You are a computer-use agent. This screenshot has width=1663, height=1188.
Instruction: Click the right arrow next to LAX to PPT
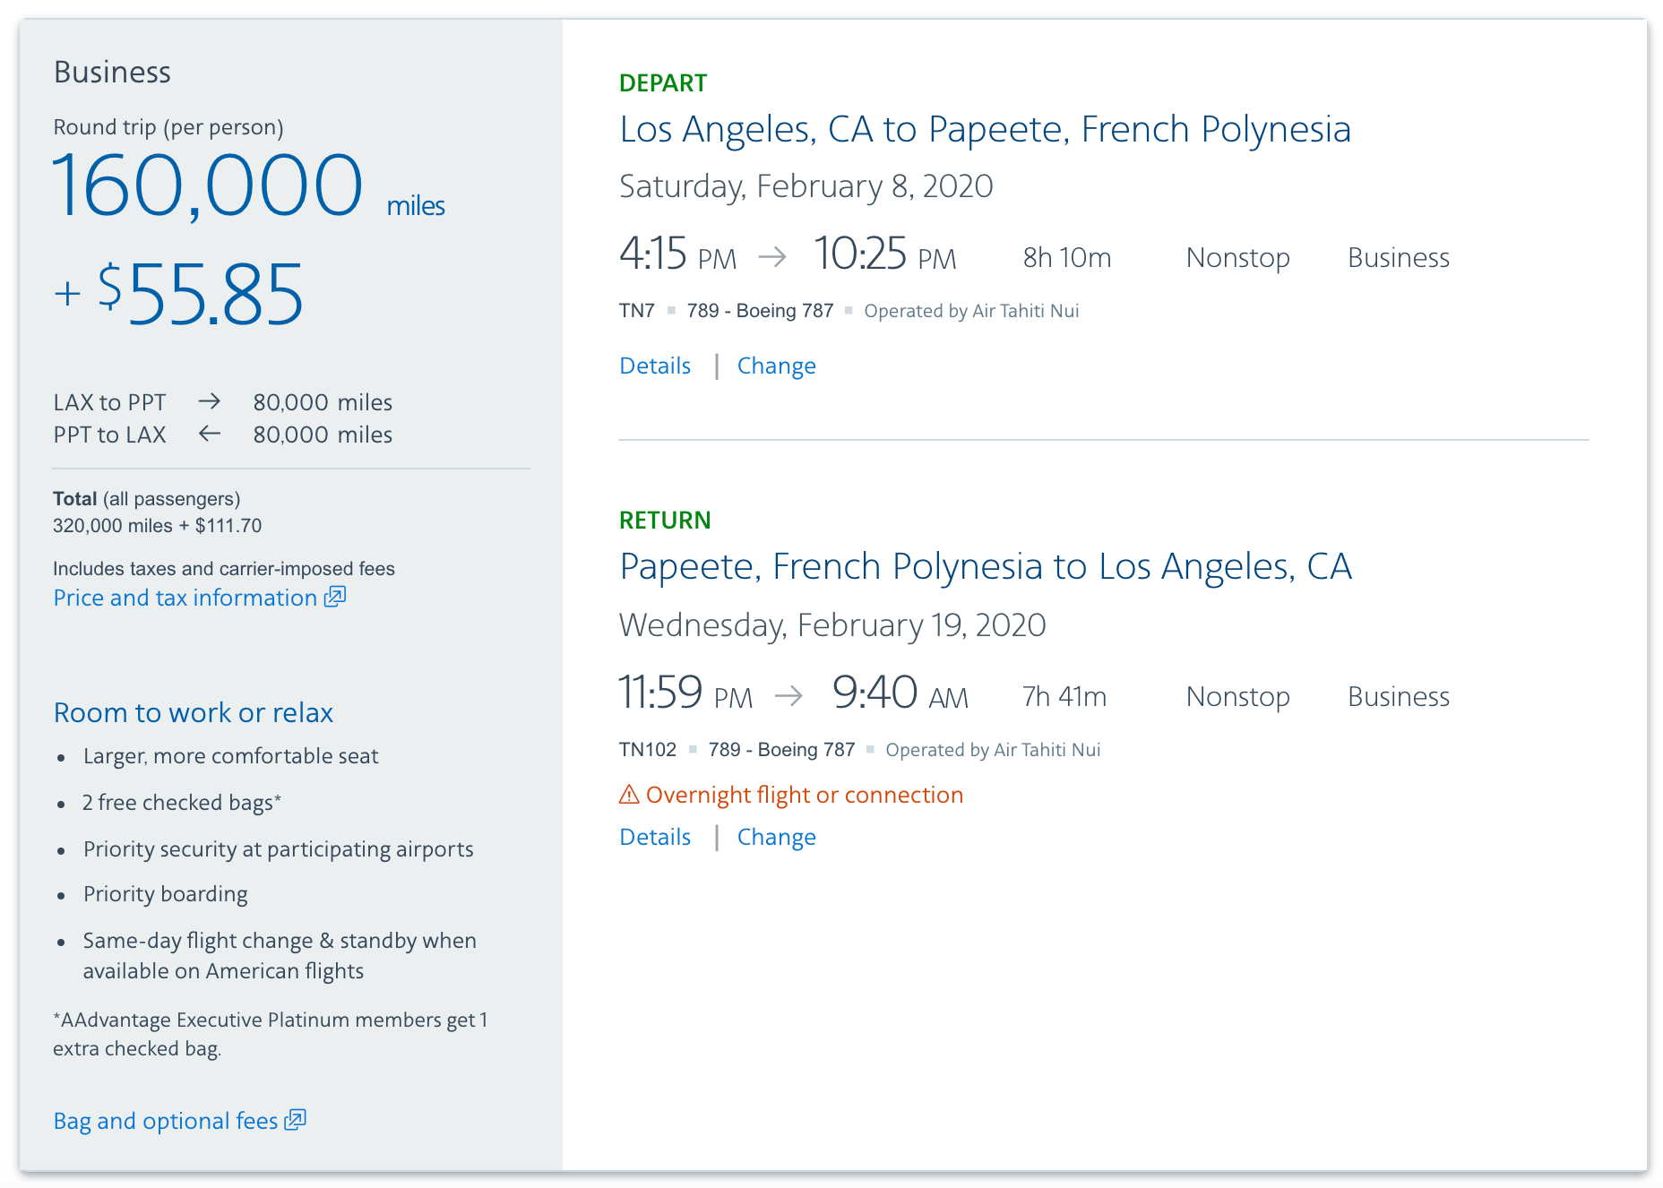coord(209,401)
